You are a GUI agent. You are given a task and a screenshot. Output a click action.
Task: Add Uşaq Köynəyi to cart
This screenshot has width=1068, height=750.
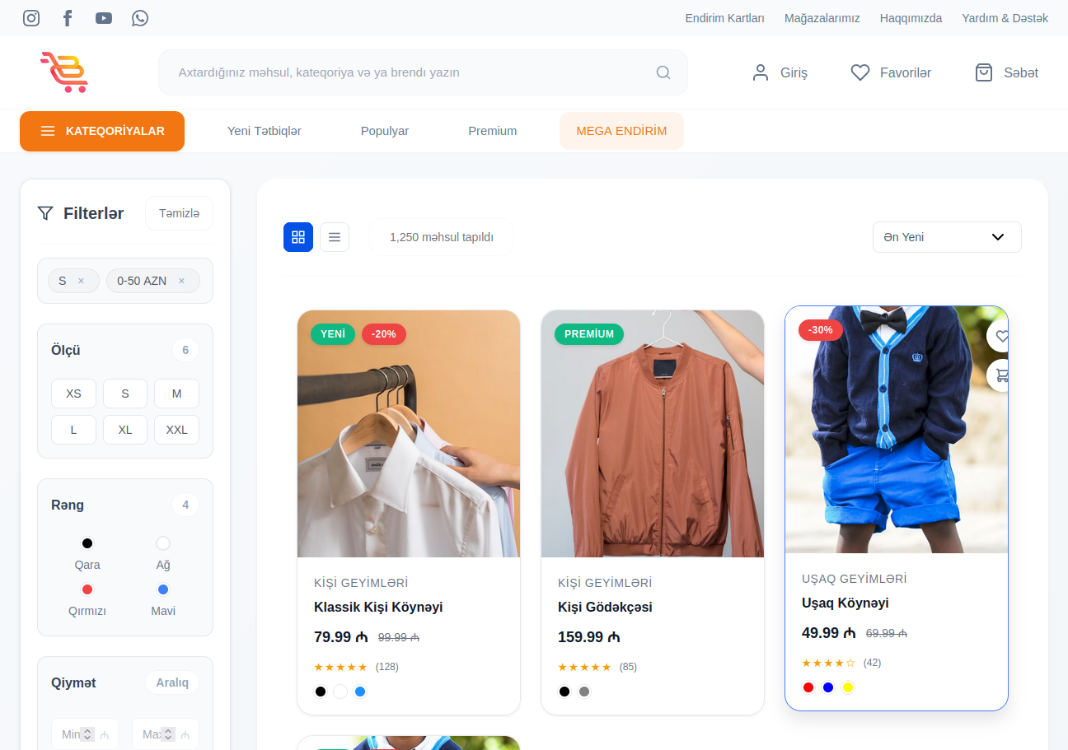pyautogui.click(x=1000, y=375)
